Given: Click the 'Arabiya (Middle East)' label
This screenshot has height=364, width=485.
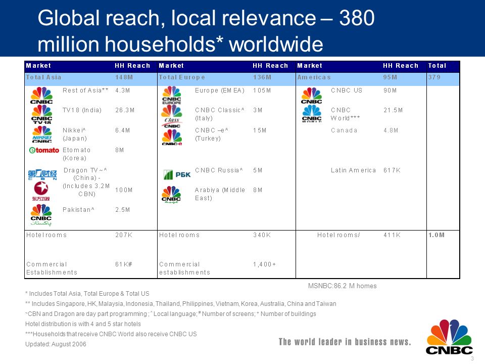Looking at the screenshot, I should point(220,194).
